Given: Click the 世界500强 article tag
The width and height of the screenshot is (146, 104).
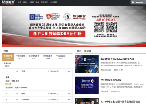Looking at the screenshot, I should pos(104,91).
